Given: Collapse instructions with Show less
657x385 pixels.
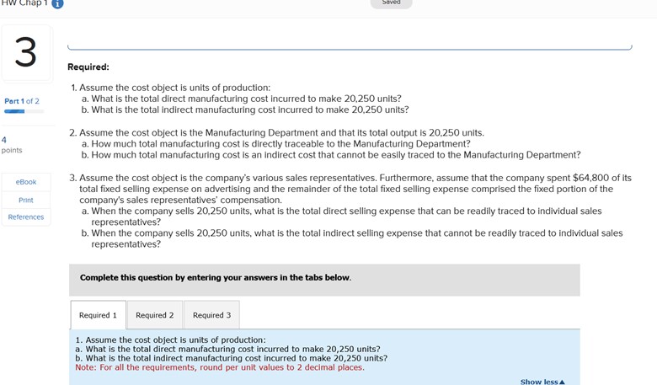Looking at the screenshot, I should pos(542,382).
